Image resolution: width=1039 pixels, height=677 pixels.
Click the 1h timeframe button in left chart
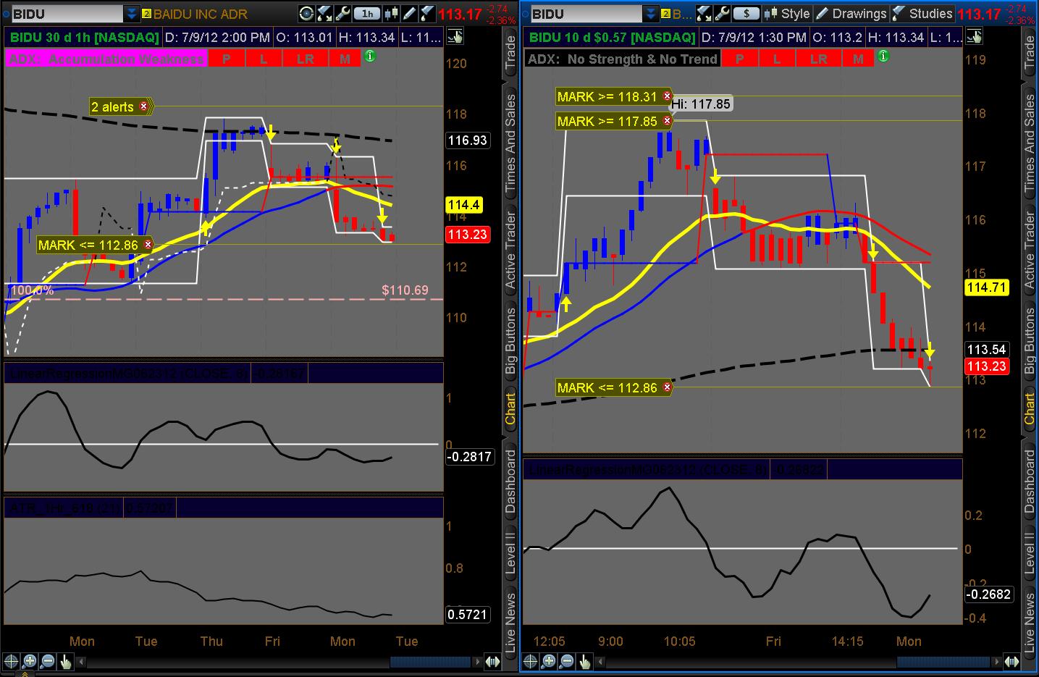click(368, 13)
